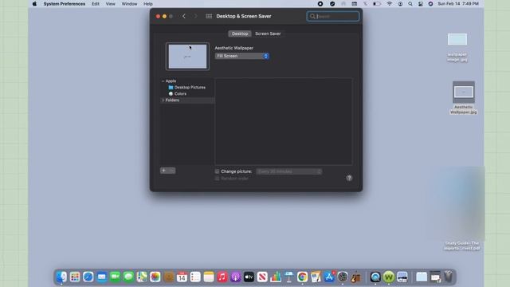Open App Store from the dock
Image resolution: width=510 pixels, height=287 pixels.
click(x=329, y=277)
